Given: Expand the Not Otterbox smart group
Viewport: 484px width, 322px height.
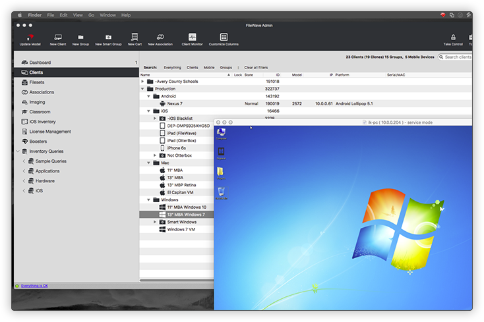Looking at the screenshot, I should point(155,155).
